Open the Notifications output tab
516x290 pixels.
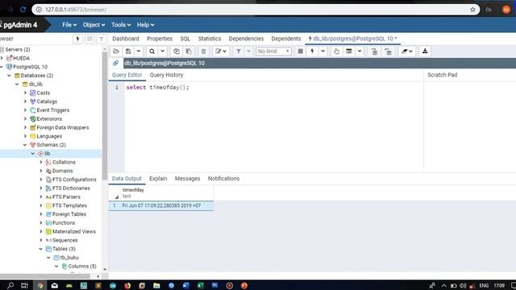tap(224, 179)
